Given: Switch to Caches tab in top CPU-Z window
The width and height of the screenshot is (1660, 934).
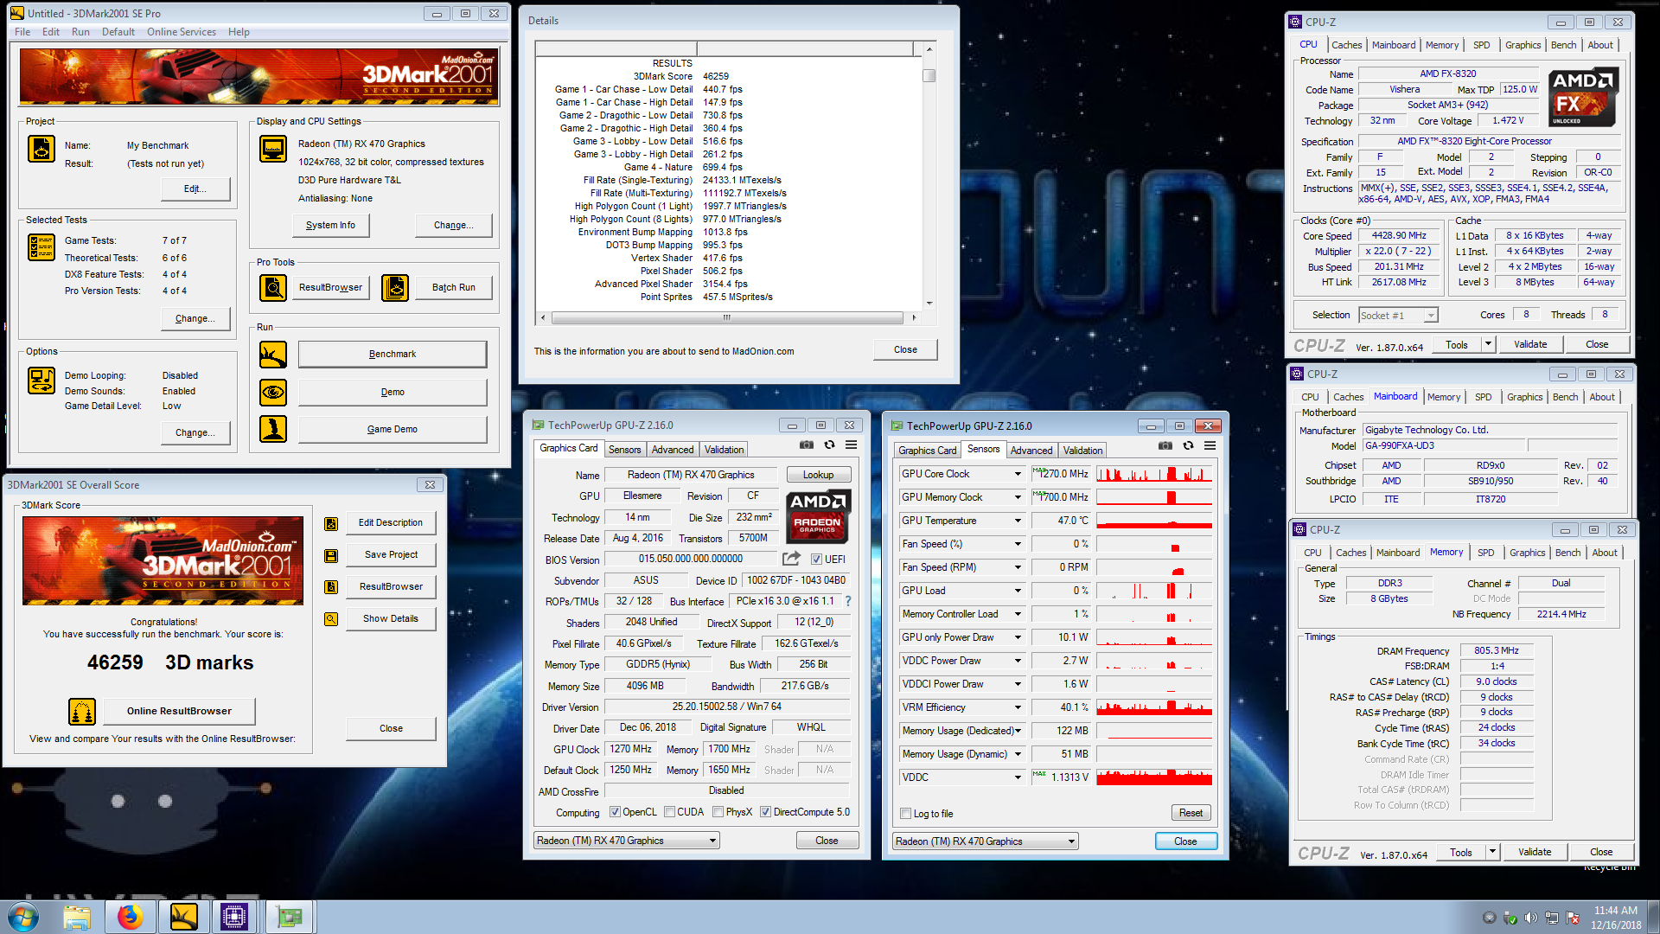Looking at the screenshot, I should pos(1346,45).
